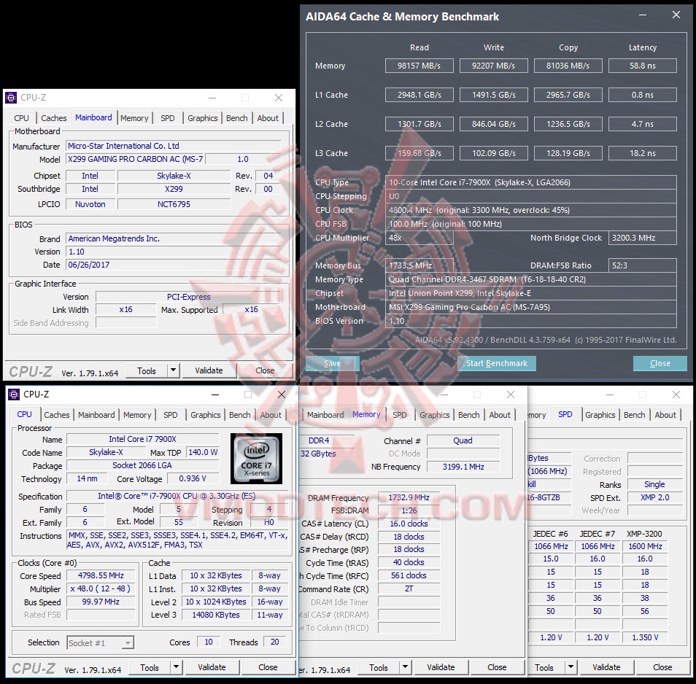Close the AIDA64 window with X
The height and width of the screenshot is (684, 696).
point(676,15)
